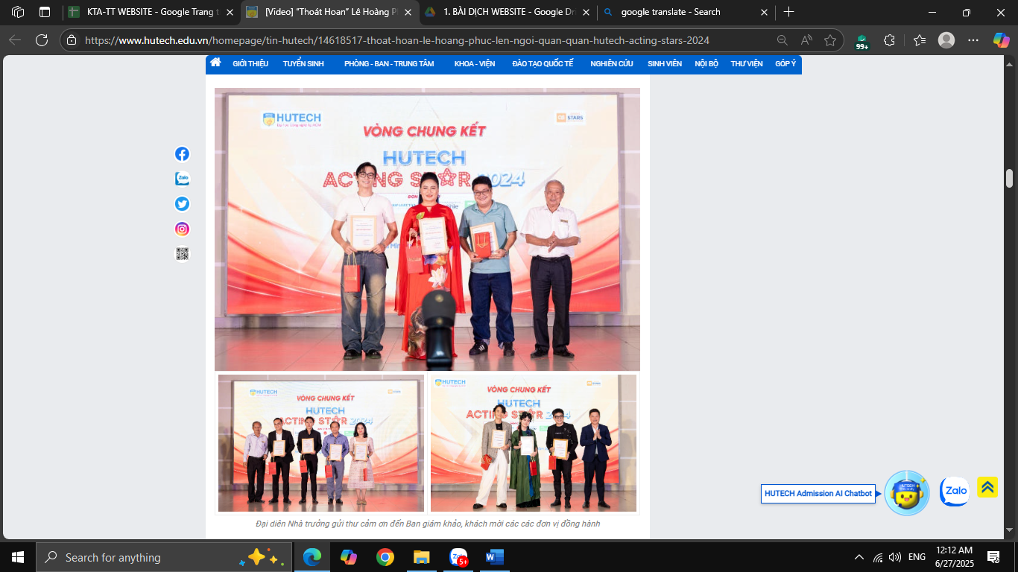Viewport: 1018px width, 572px height.
Task: Open the Windows Start menu
Action: 18,557
